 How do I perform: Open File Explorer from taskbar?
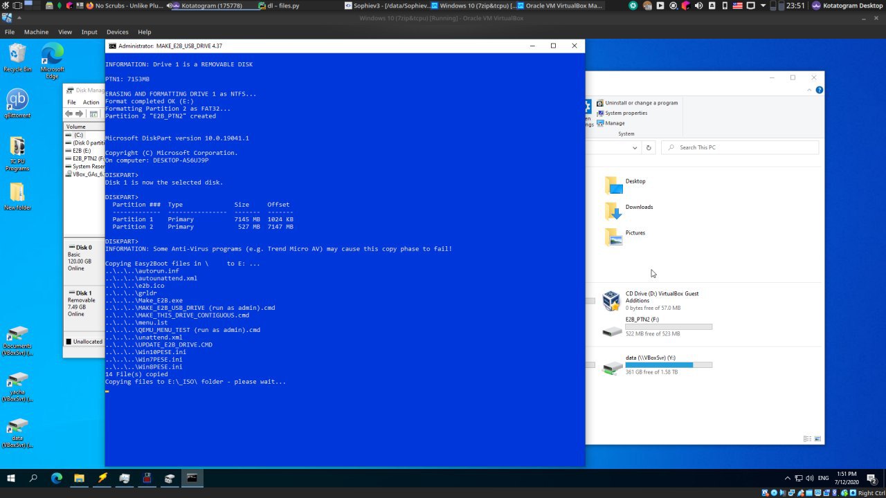(79, 478)
